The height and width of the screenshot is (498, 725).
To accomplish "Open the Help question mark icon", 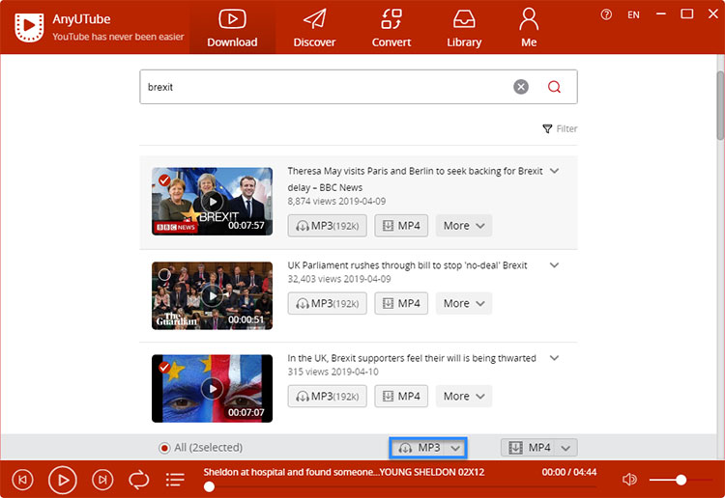I will [x=606, y=14].
